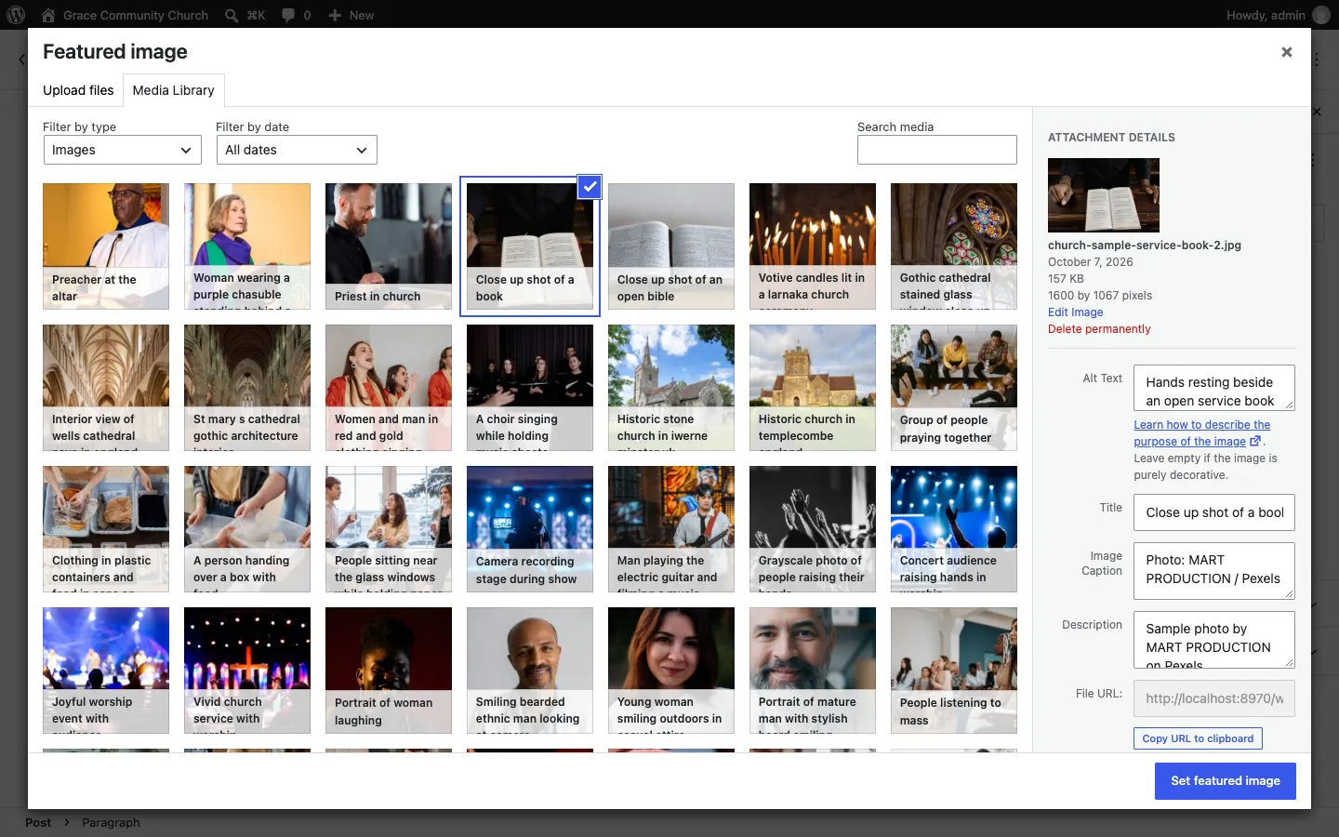Viewport: 1339px width, 837px height.
Task: Open the Edit Image link
Action: click(x=1076, y=312)
